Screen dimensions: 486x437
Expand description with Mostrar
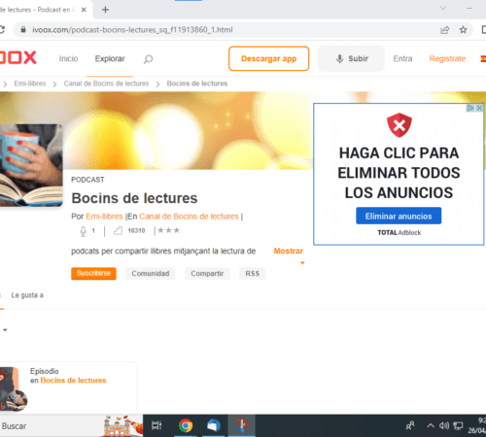(x=289, y=251)
